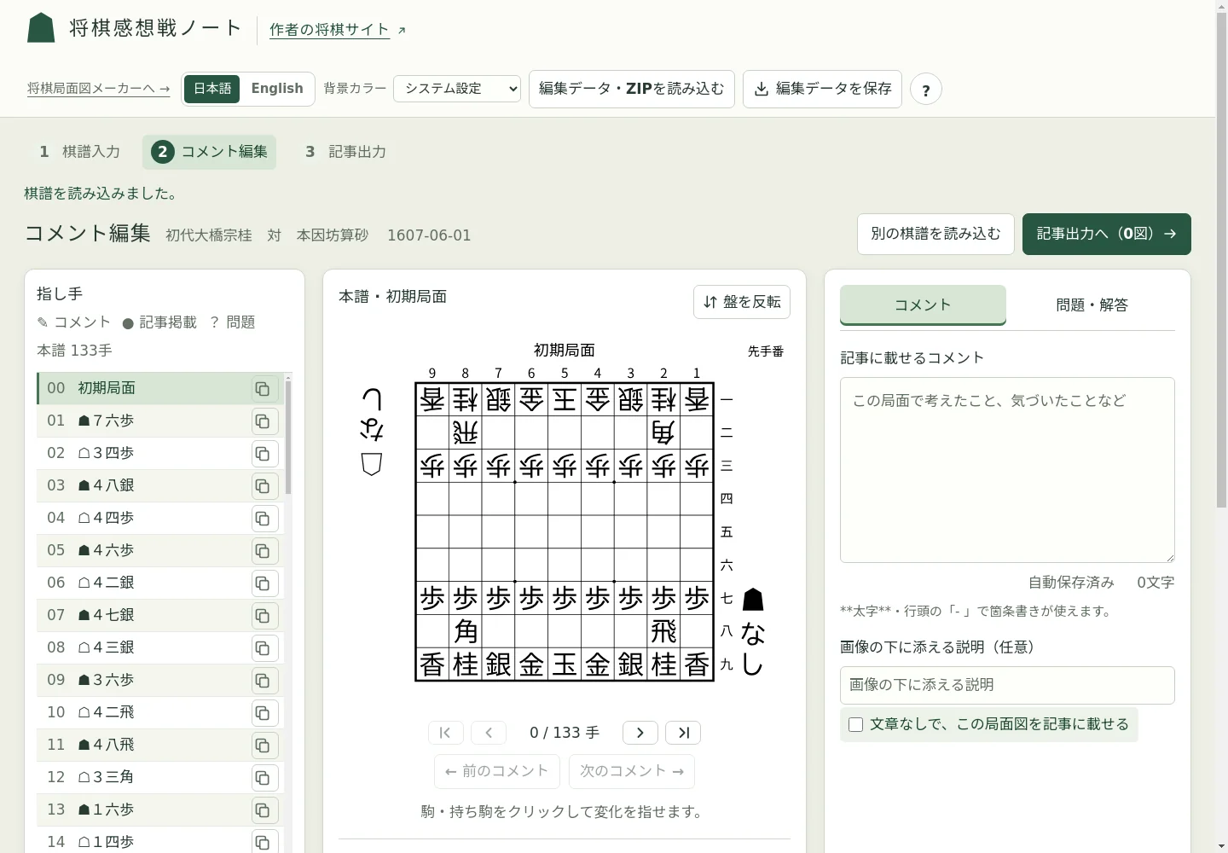Click the 画像の下に添える説明 input field

pos(1007,685)
